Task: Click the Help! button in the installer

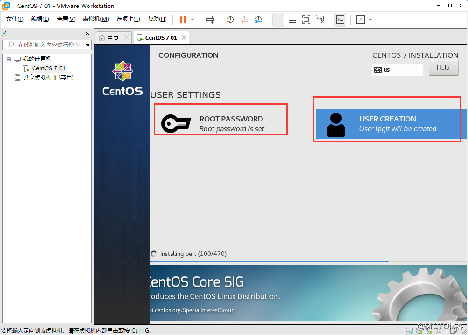Action: (443, 67)
